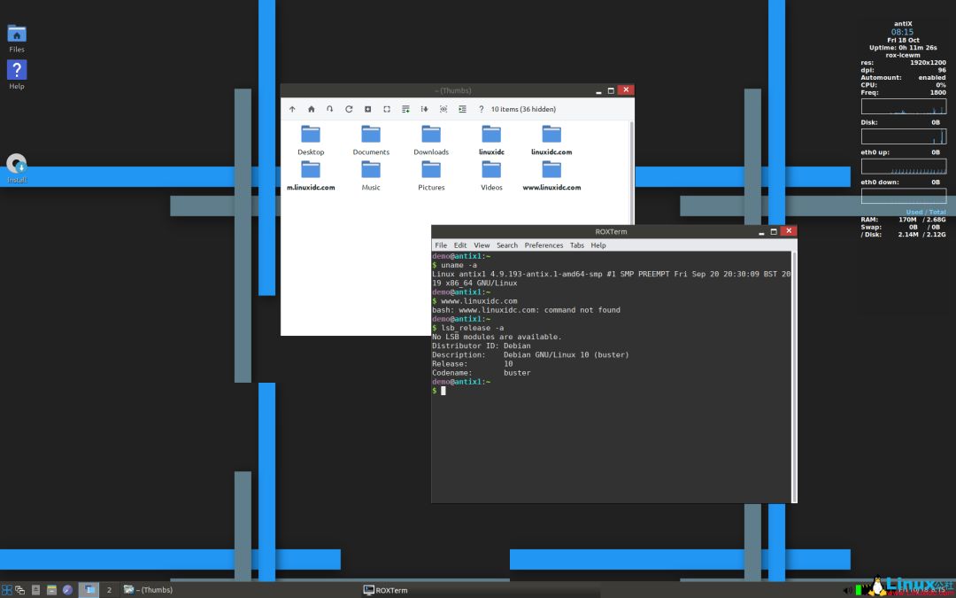Toggle hidden files display in the toolbar

(442, 108)
